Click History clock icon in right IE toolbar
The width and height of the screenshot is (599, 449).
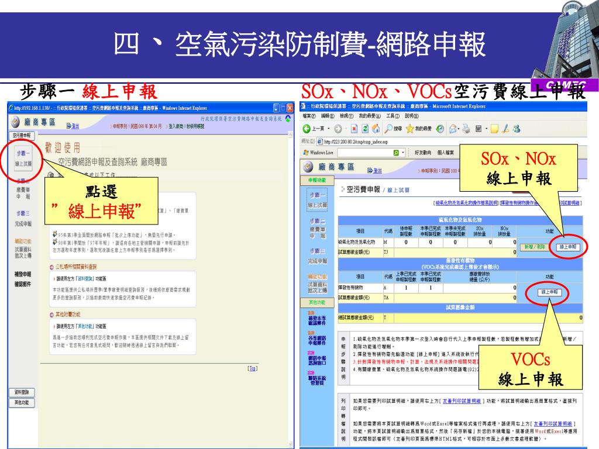pos(440,129)
